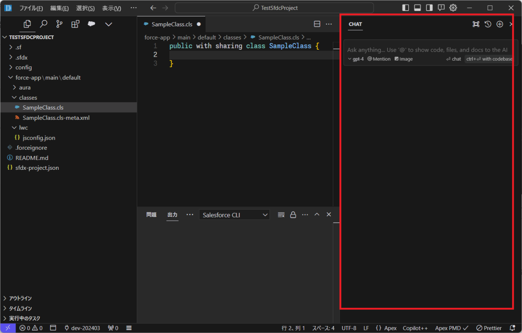The width and height of the screenshot is (522, 333).
Task: Toggle the bottom panel layout icon
Action: [417, 8]
